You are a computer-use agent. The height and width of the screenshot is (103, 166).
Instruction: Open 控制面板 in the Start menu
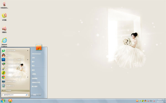[35, 78]
